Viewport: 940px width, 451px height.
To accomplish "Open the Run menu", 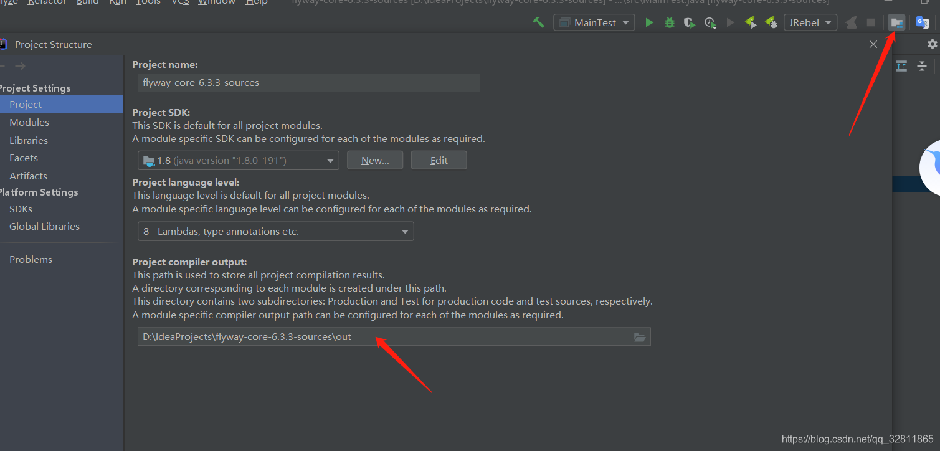I will (117, 2).
